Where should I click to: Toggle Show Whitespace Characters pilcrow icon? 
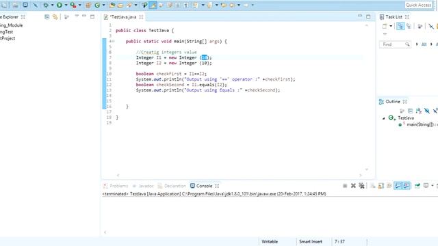pyautogui.click(x=186, y=5)
